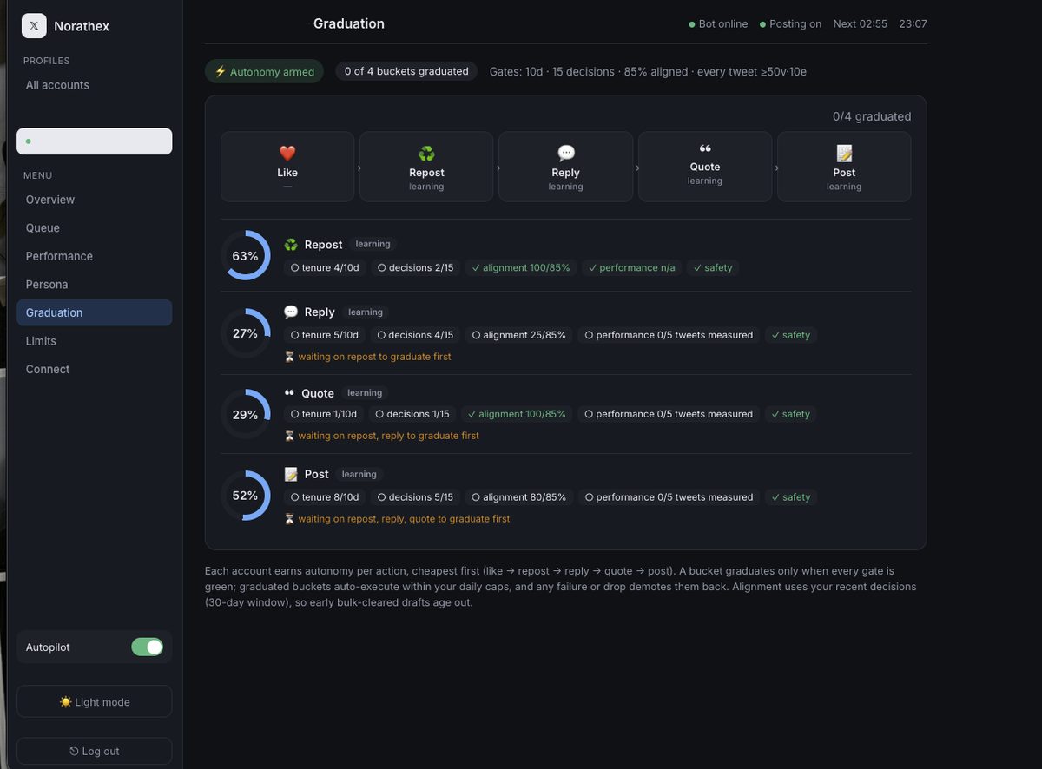This screenshot has width=1042, height=769.
Task: Open the Overview menu item
Action: coord(95,200)
